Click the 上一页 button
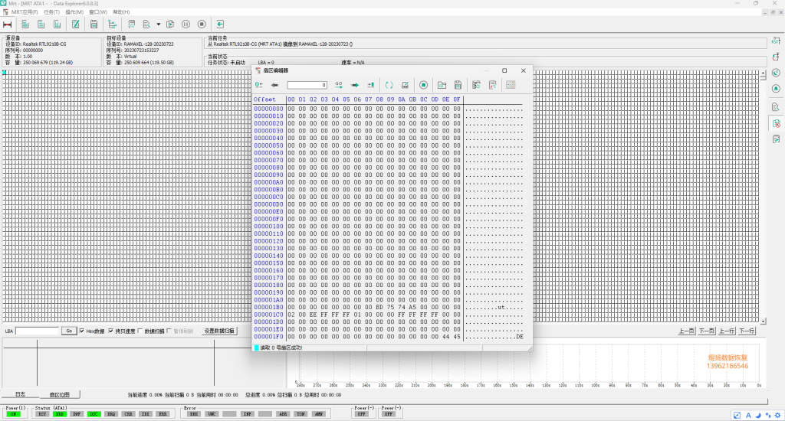The image size is (785, 421). 686,331
